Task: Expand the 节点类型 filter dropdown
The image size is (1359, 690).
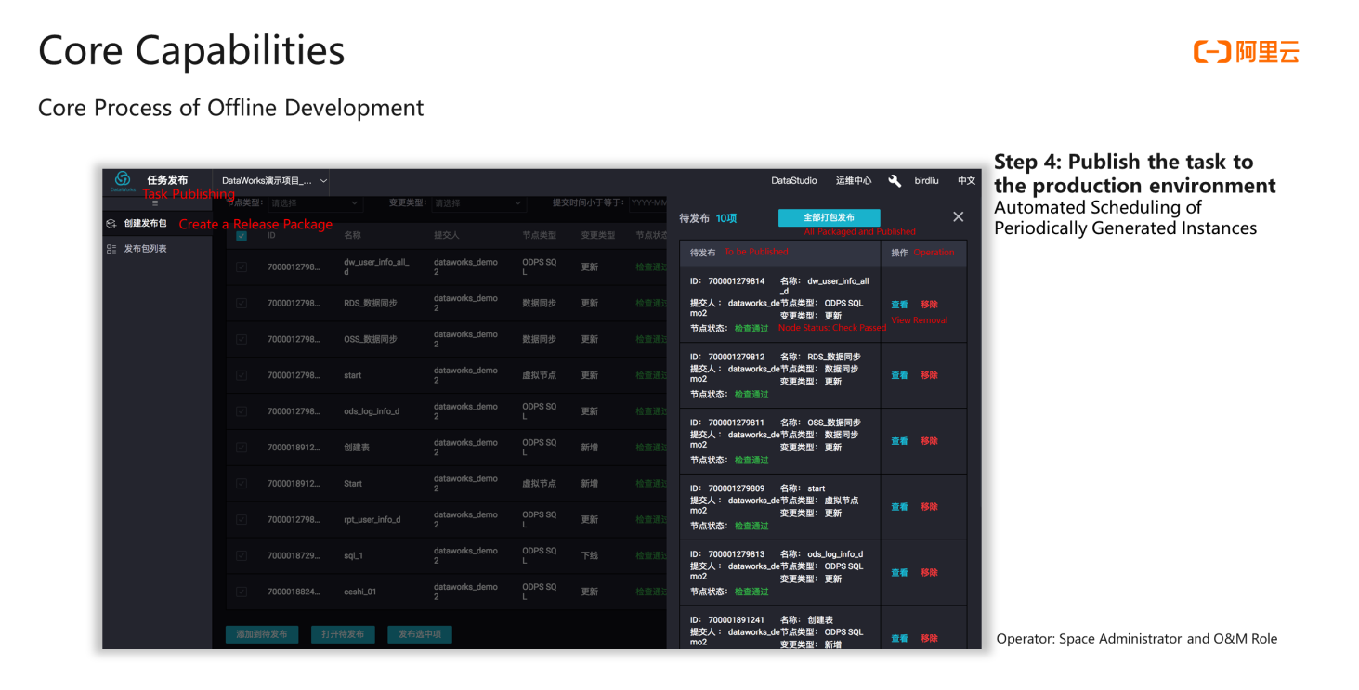Action: click(x=314, y=202)
